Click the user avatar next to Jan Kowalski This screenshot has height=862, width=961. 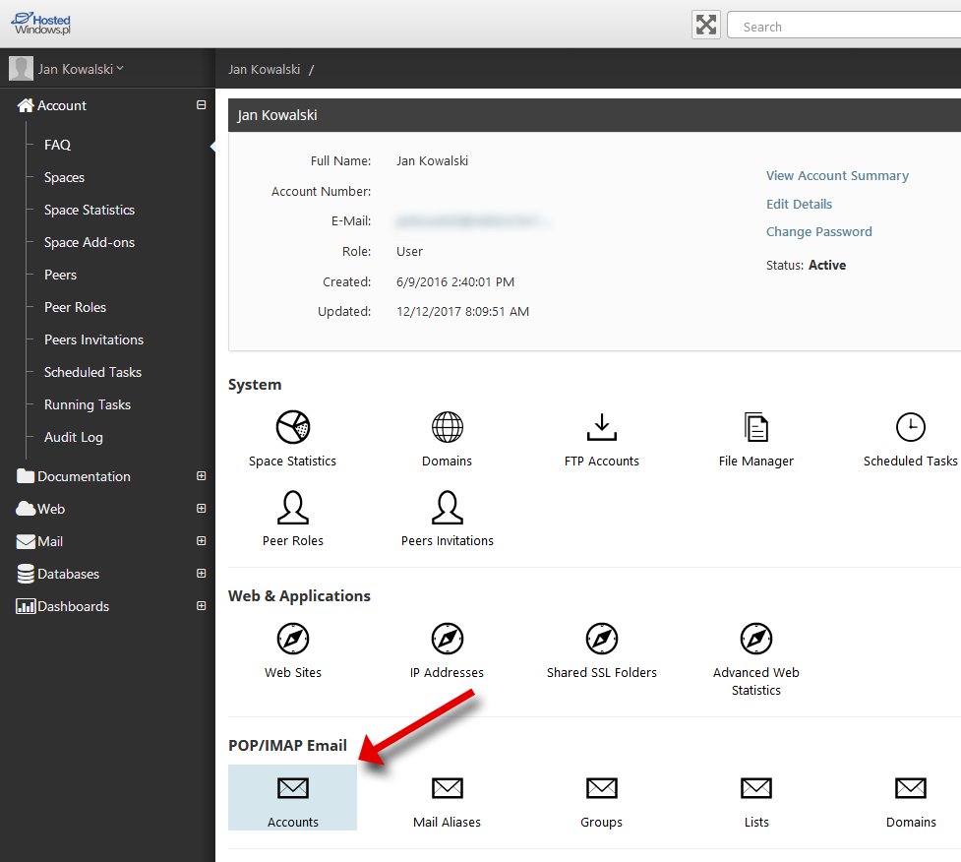pyautogui.click(x=21, y=69)
